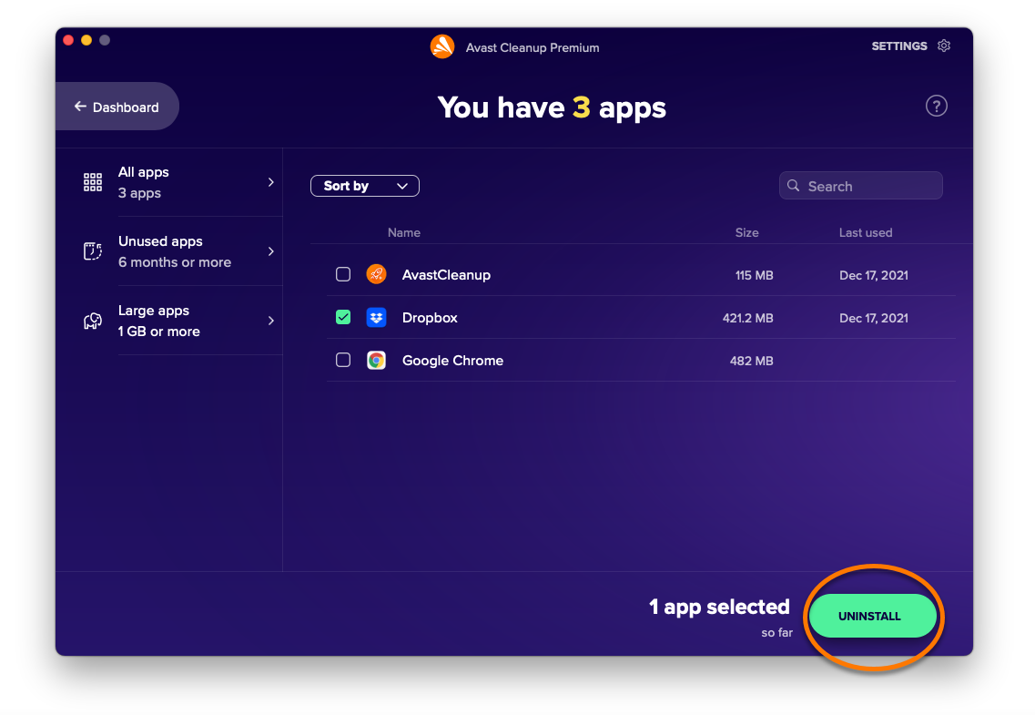Close the window with the red button
Screen dimensions: 1035x715
pyautogui.click(x=68, y=39)
